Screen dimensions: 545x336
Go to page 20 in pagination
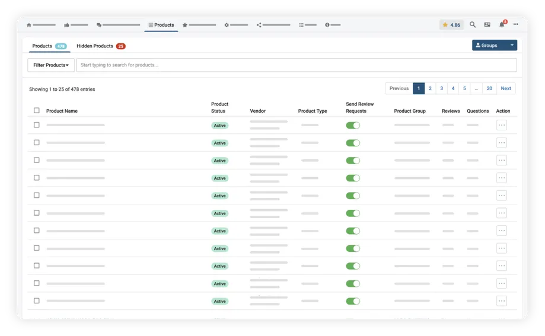click(489, 88)
